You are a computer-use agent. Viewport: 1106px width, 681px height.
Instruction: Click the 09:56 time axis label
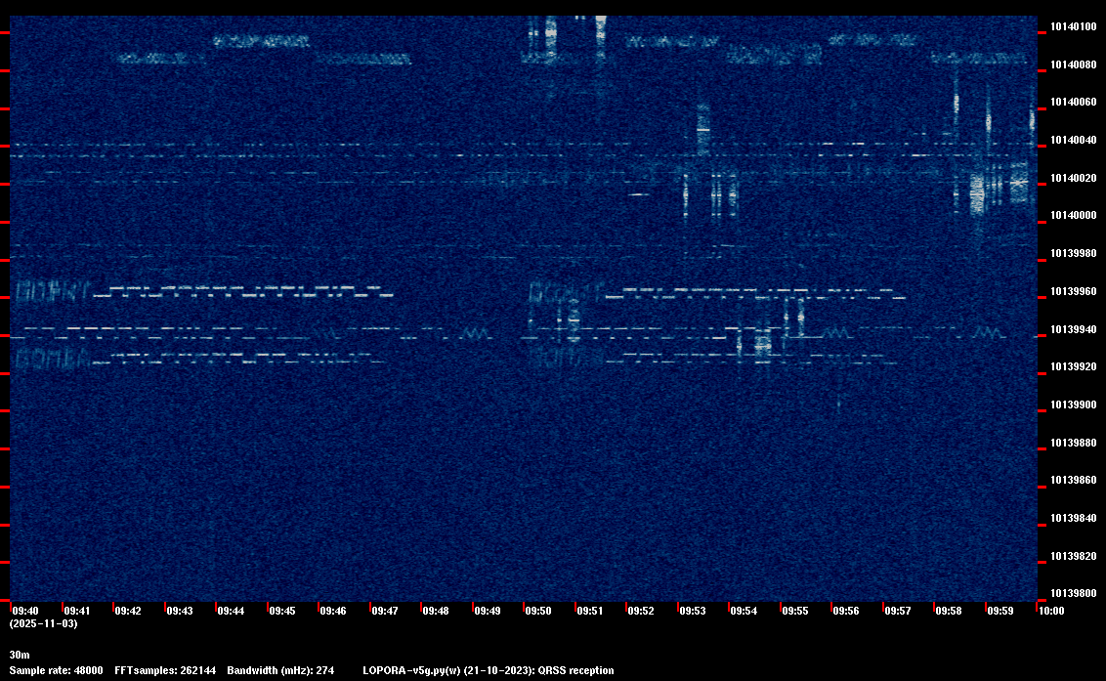tap(846, 611)
